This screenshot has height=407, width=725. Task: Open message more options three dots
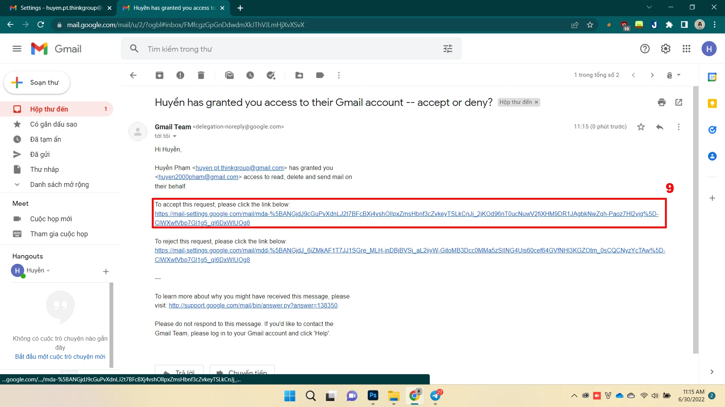tap(679, 127)
